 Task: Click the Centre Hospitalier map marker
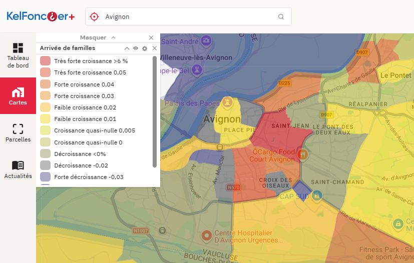pos(206,234)
